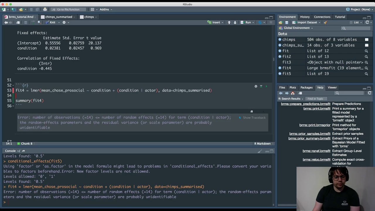Click the publish document icon
The width and height of the screenshot is (375, 211).
pyautogui.click(x=260, y=23)
